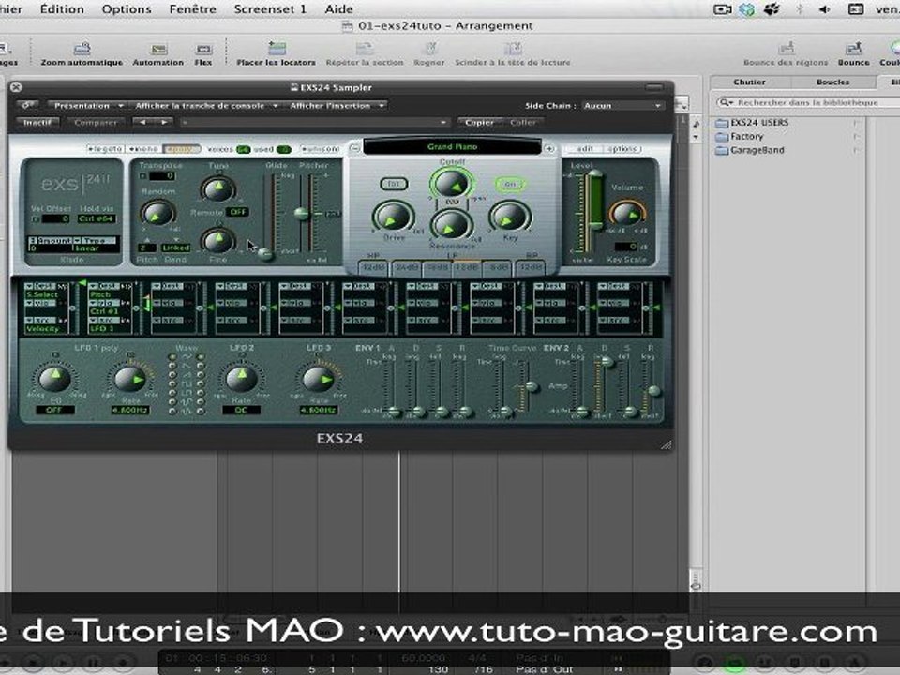Click the volume speaker icon in menu bar
900x675 pixels.
(824, 9)
